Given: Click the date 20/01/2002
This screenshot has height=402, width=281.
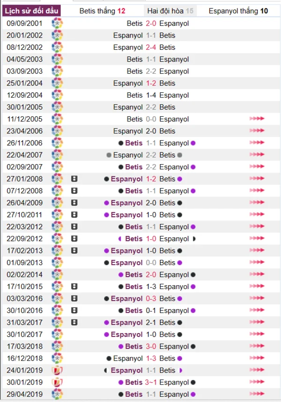Looking at the screenshot, I should [24, 35].
